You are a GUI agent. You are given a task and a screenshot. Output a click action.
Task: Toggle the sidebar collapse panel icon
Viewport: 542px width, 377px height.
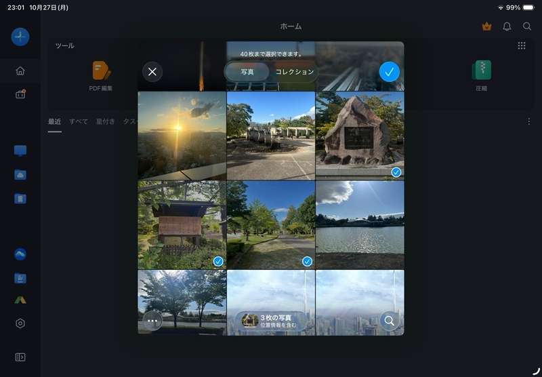click(x=20, y=357)
